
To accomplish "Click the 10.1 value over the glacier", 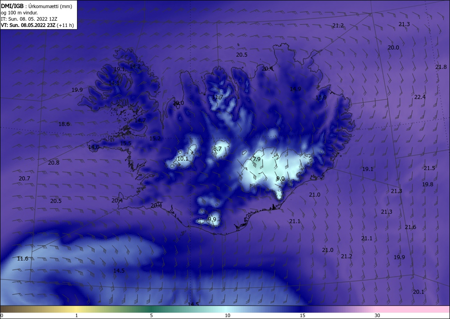I will coord(183,159).
